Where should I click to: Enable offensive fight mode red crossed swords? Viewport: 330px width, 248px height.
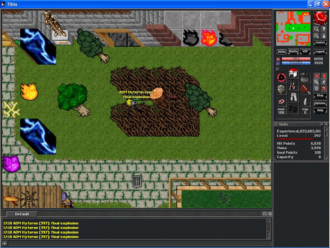click(316, 76)
